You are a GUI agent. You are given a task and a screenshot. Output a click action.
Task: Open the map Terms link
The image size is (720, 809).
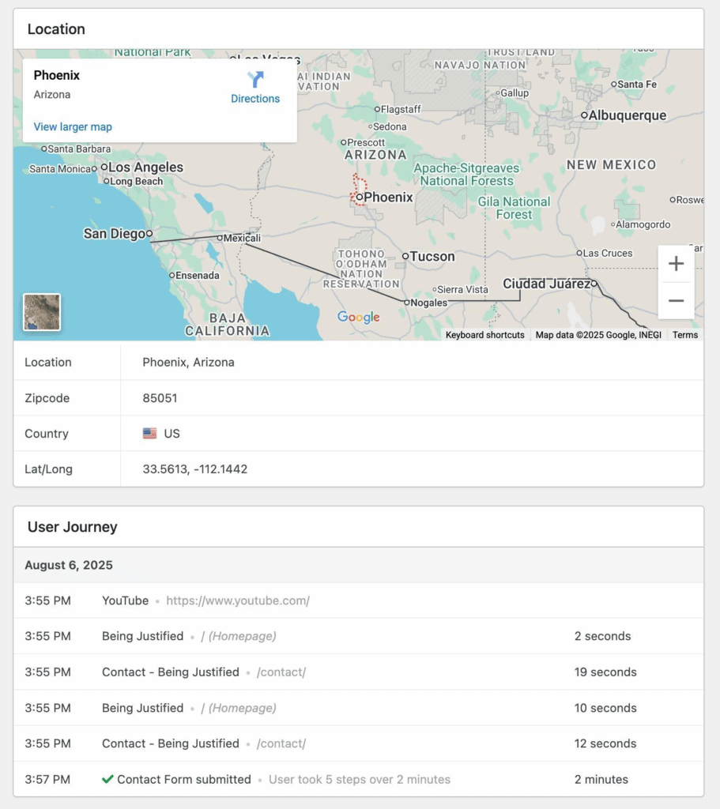pyautogui.click(x=685, y=335)
